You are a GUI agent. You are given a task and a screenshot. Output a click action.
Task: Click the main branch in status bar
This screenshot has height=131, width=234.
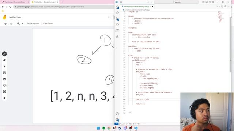[x=122, y=124]
